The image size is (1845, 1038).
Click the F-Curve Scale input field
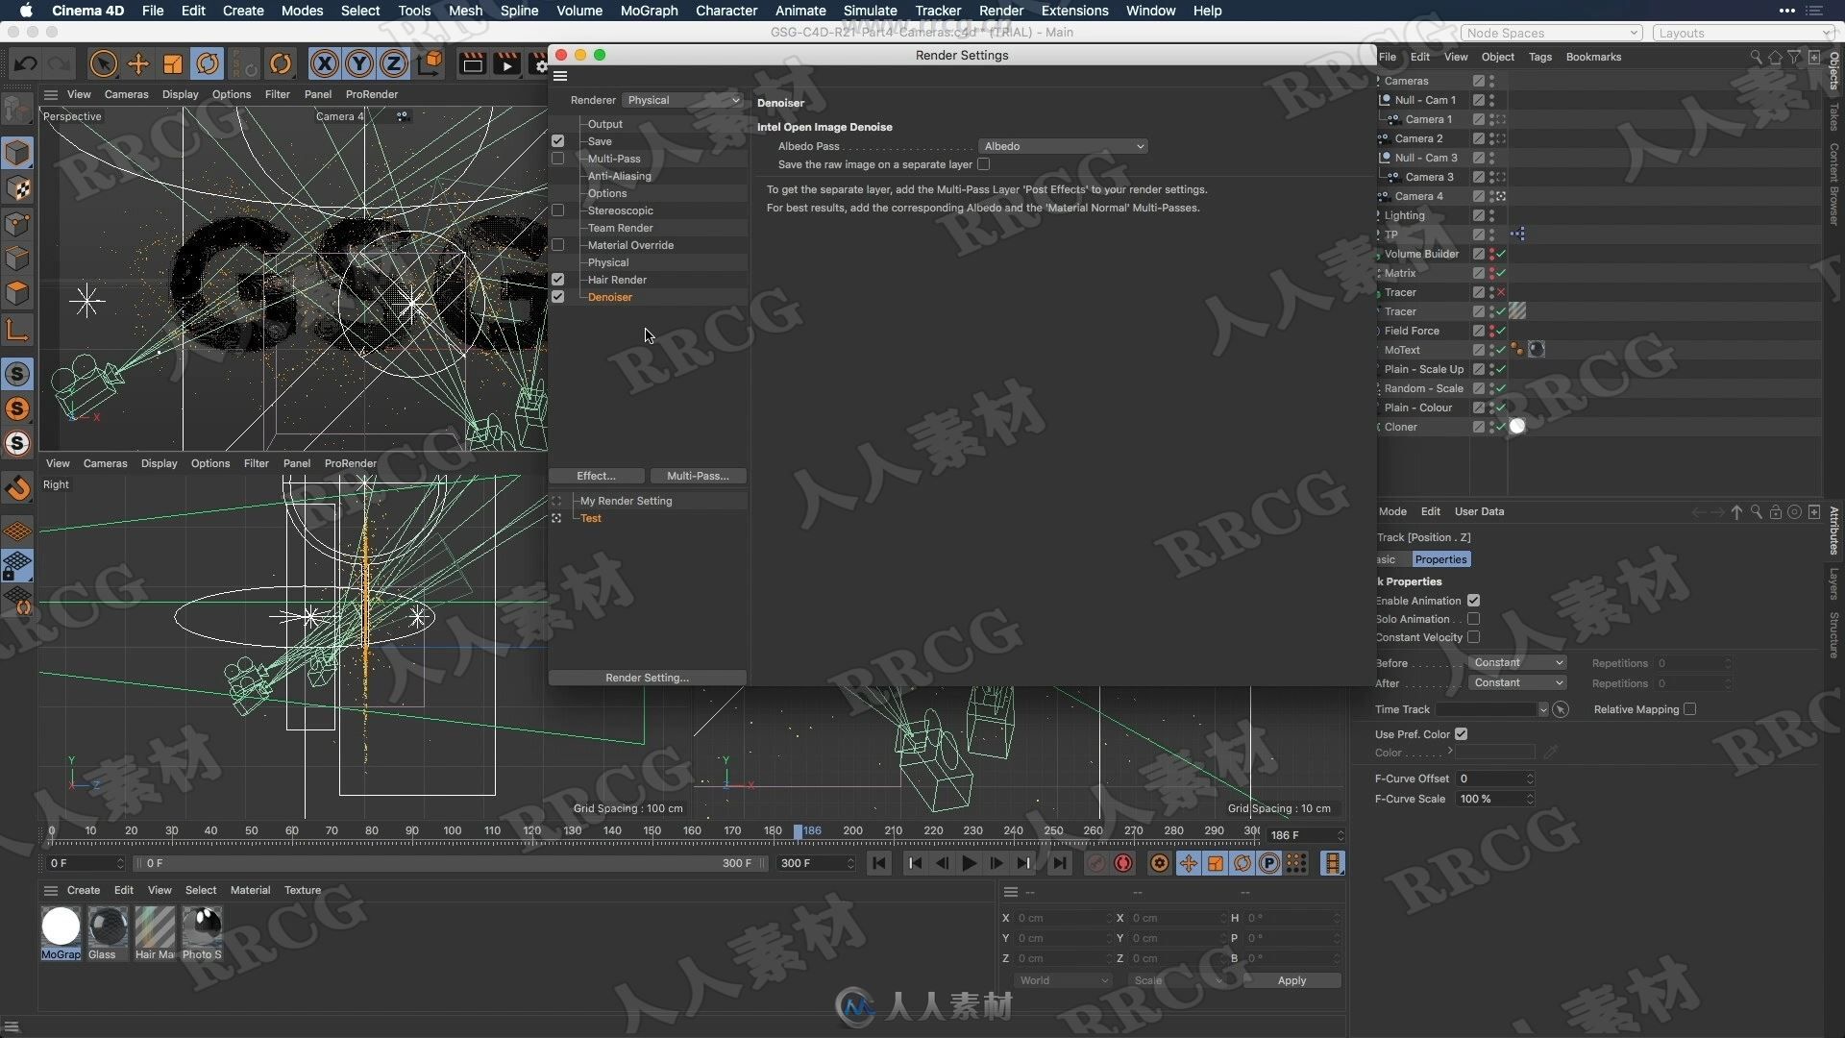tap(1494, 799)
